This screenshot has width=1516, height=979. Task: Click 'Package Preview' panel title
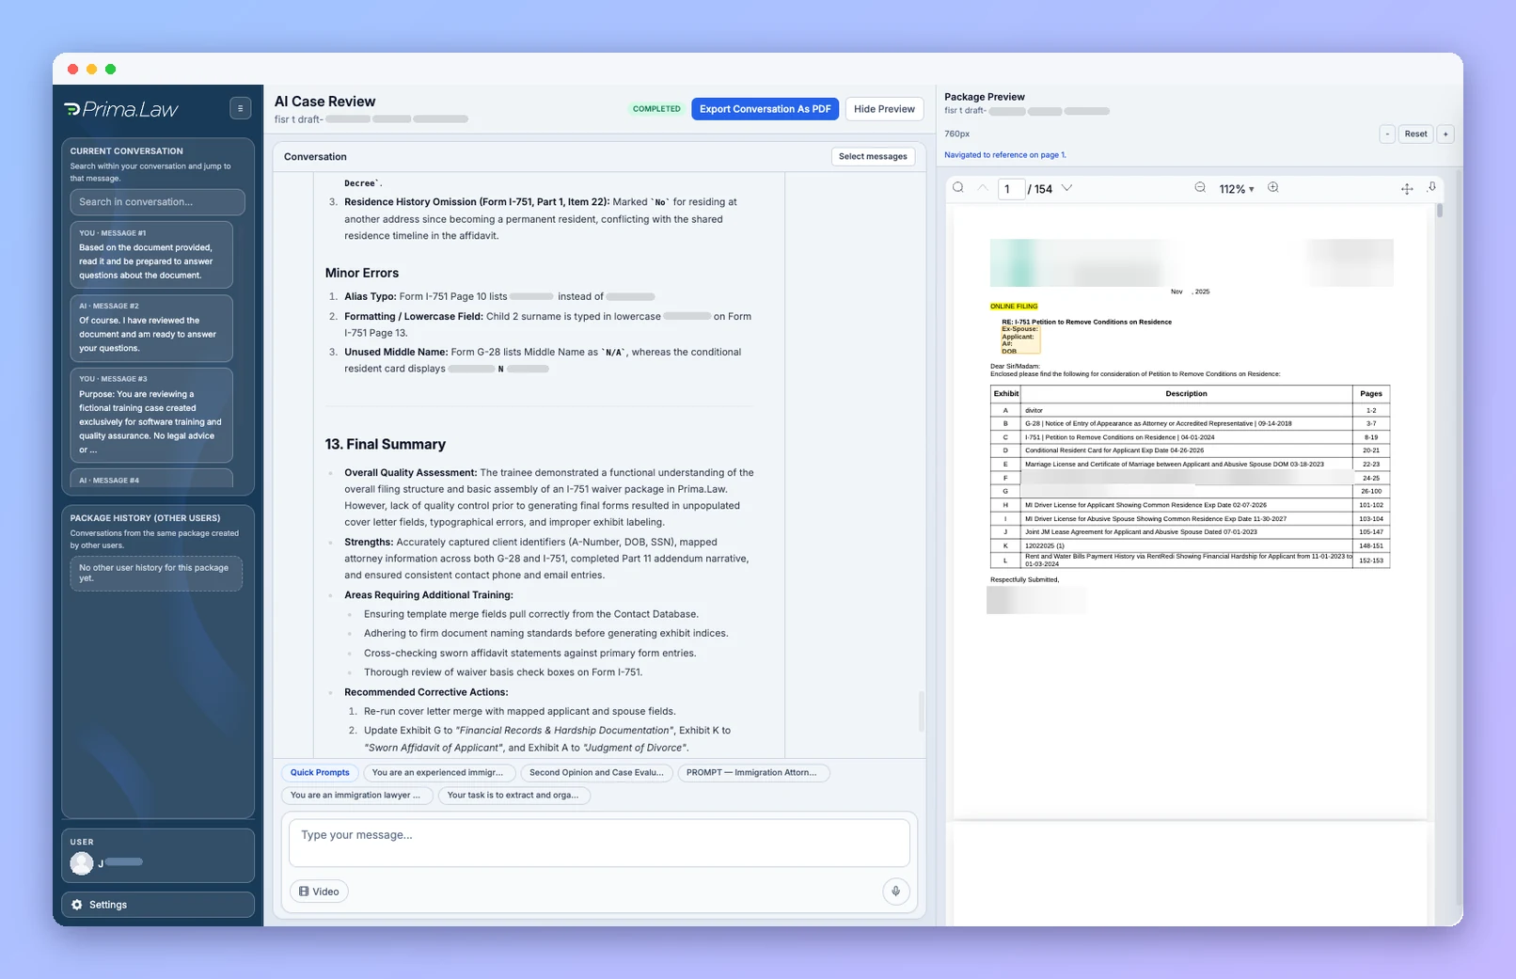click(x=985, y=97)
